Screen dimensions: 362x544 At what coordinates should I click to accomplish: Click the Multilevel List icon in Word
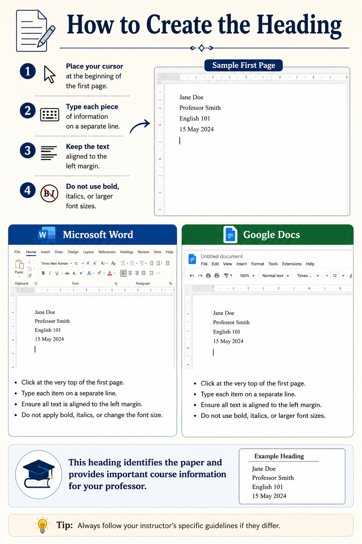[x=141, y=263]
